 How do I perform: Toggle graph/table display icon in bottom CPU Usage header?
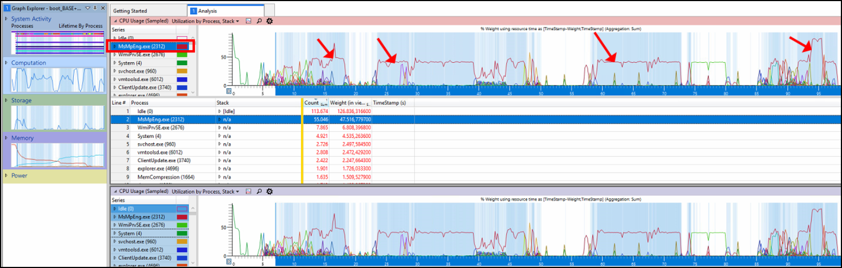pos(249,191)
